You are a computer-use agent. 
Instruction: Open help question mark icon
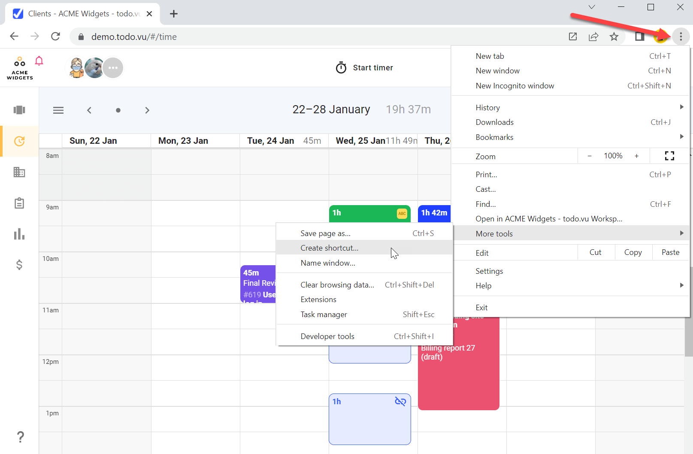(20, 437)
